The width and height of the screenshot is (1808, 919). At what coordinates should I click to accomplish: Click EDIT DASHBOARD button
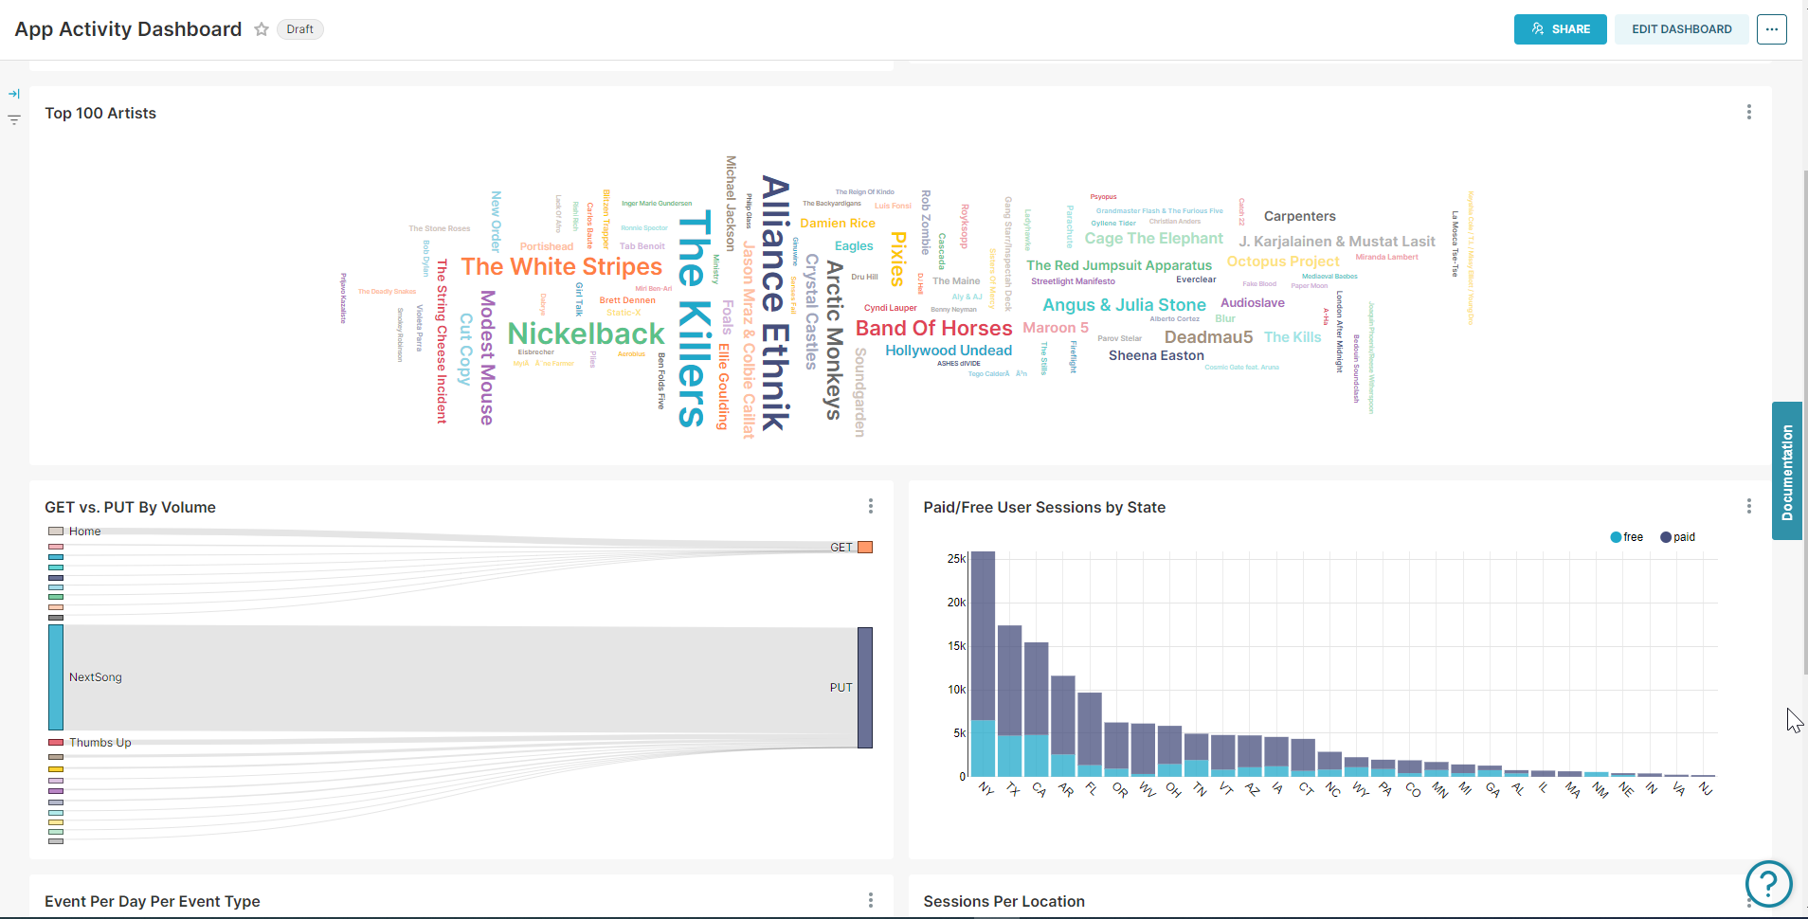pyautogui.click(x=1681, y=29)
